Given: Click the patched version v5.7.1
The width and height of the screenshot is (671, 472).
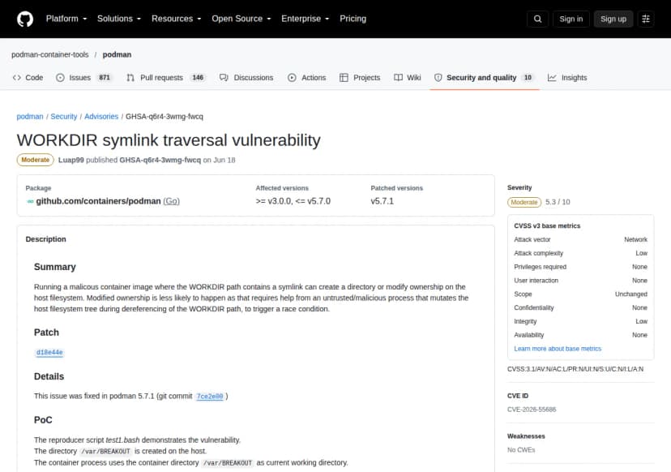Looking at the screenshot, I should tap(383, 201).
